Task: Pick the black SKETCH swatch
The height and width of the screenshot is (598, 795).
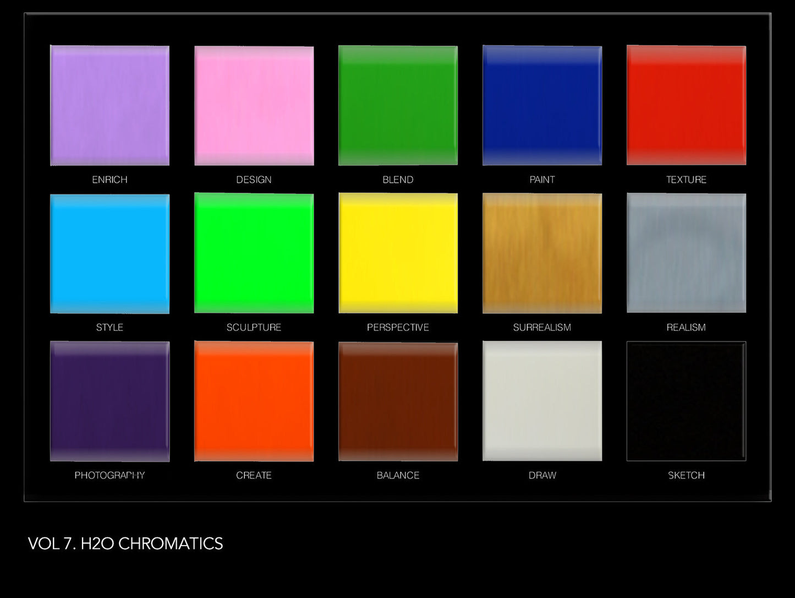Action: (x=686, y=401)
